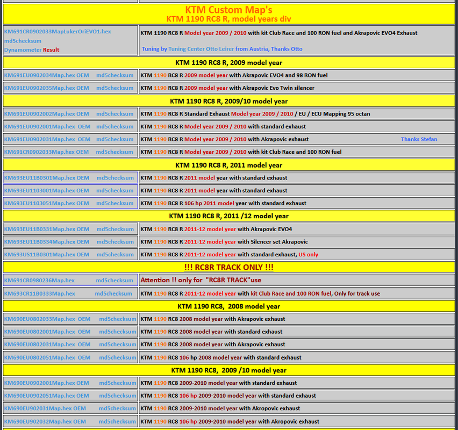Open md5checksum for KM693EU1103051Map.hex
458x430 pixels.
click(x=115, y=203)
